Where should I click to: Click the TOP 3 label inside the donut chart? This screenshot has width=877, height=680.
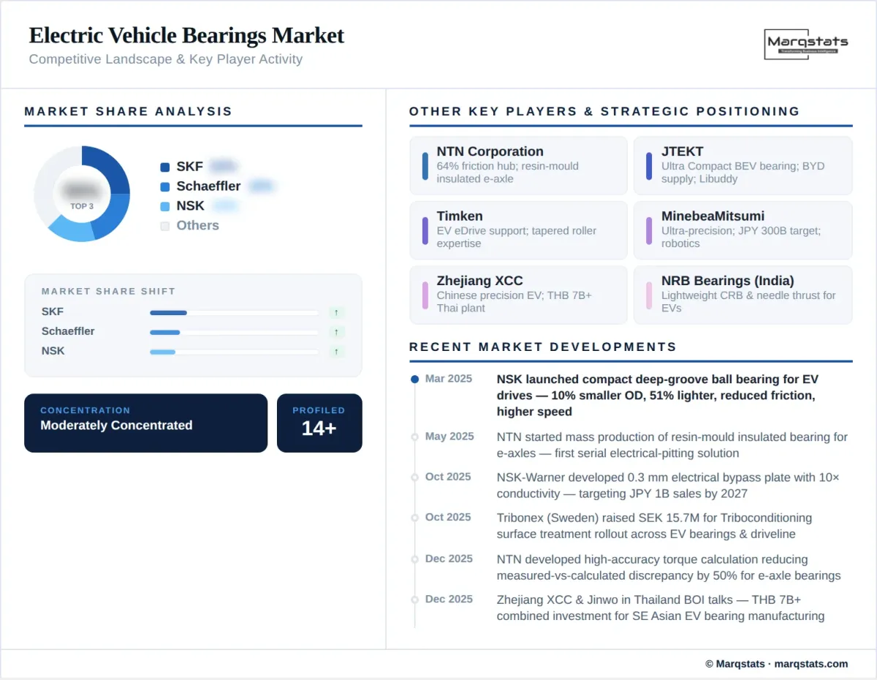coord(83,205)
